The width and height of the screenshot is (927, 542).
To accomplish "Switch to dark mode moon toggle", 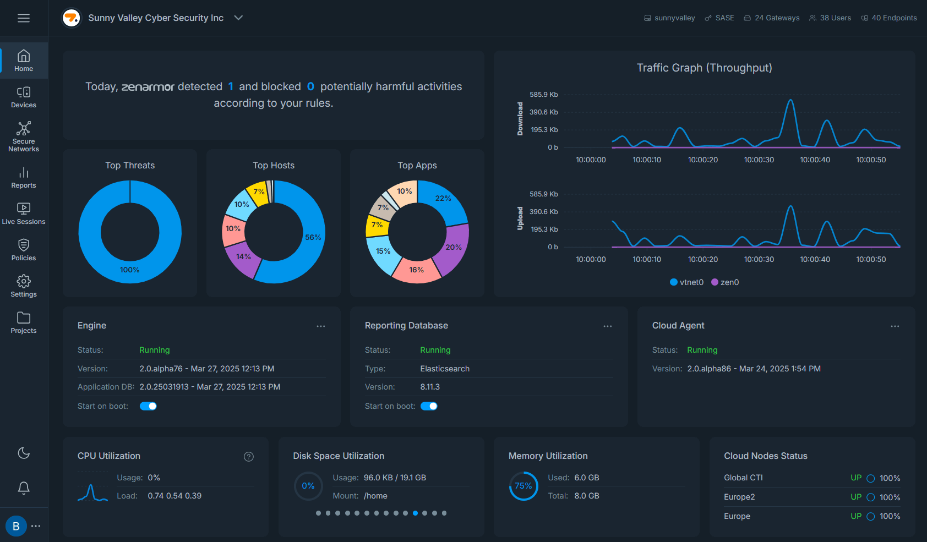I will click(x=24, y=453).
